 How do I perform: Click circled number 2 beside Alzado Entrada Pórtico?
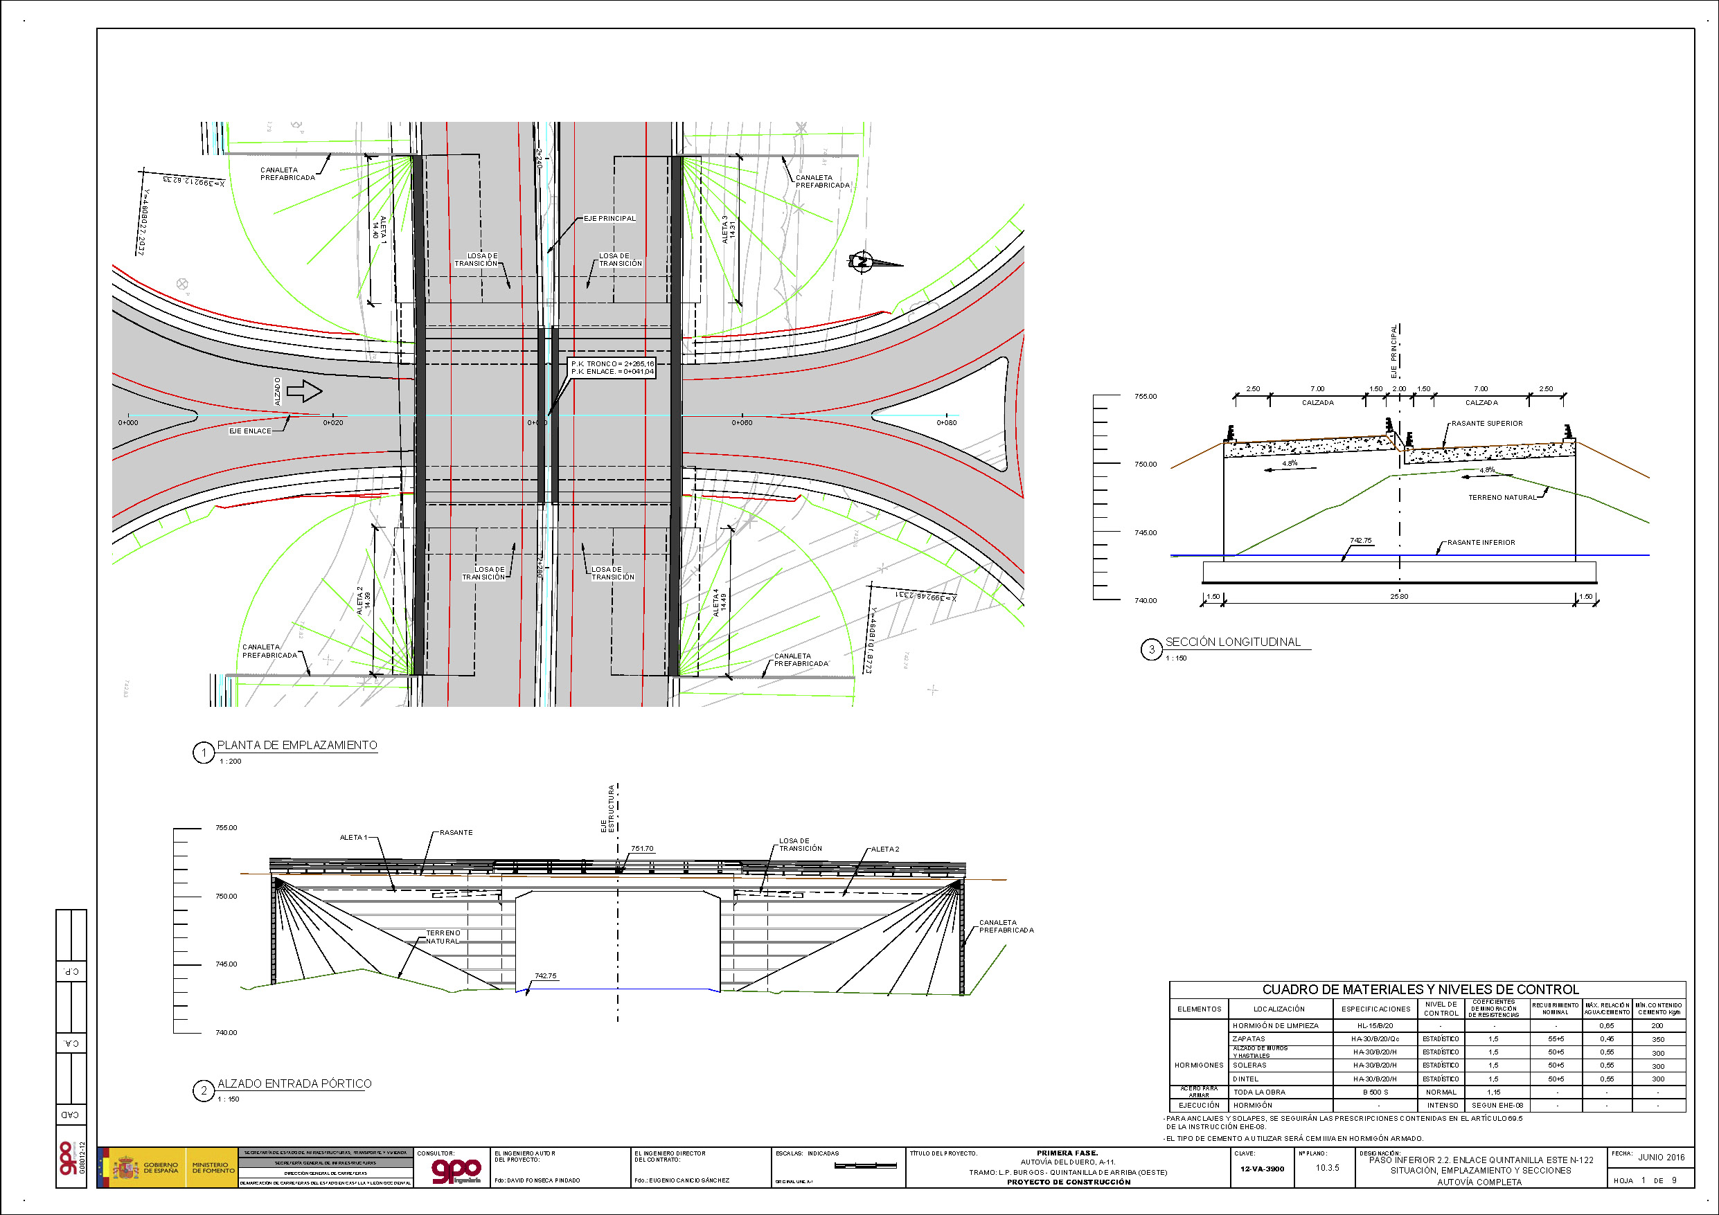[x=204, y=1090]
